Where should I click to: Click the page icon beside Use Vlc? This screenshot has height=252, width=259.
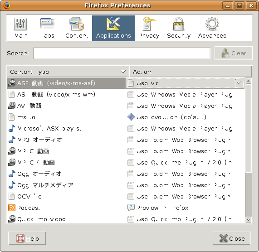[x=131, y=83]
